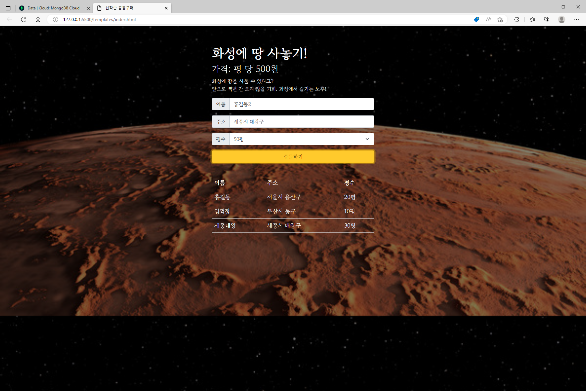The image size is (586, 391).
Task: Click the 평수 label addon
Action: [x=221, y=139]
